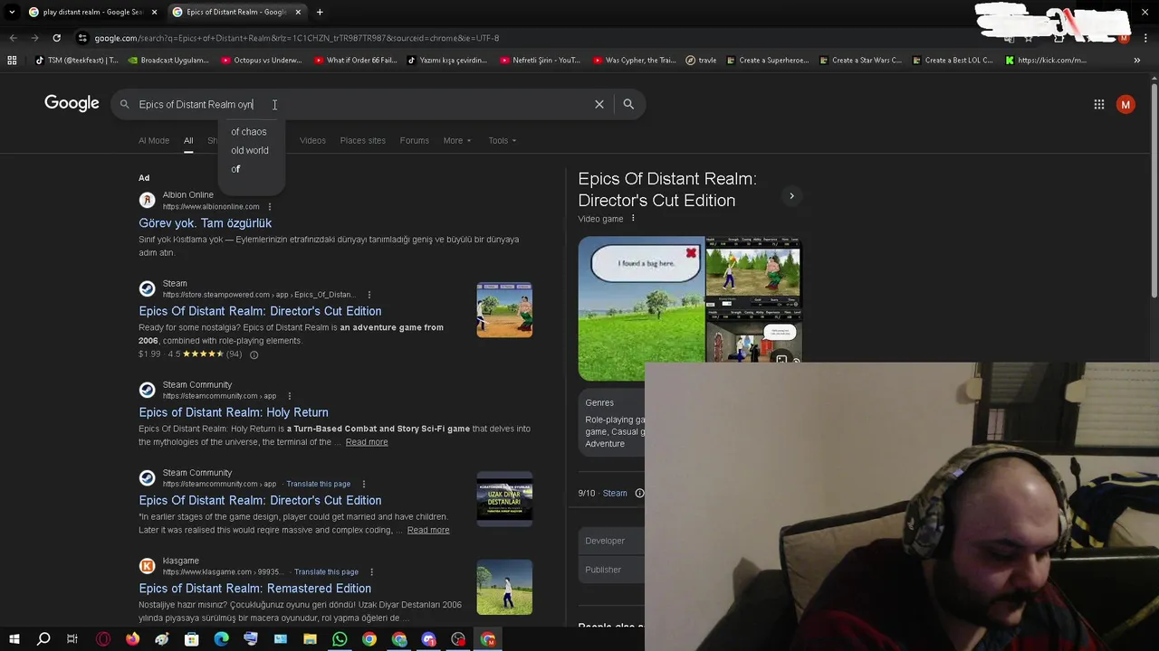Reload the page with refresh icon
The height and width of the screenshot is (651, 1159).
(x=56, y=38)
